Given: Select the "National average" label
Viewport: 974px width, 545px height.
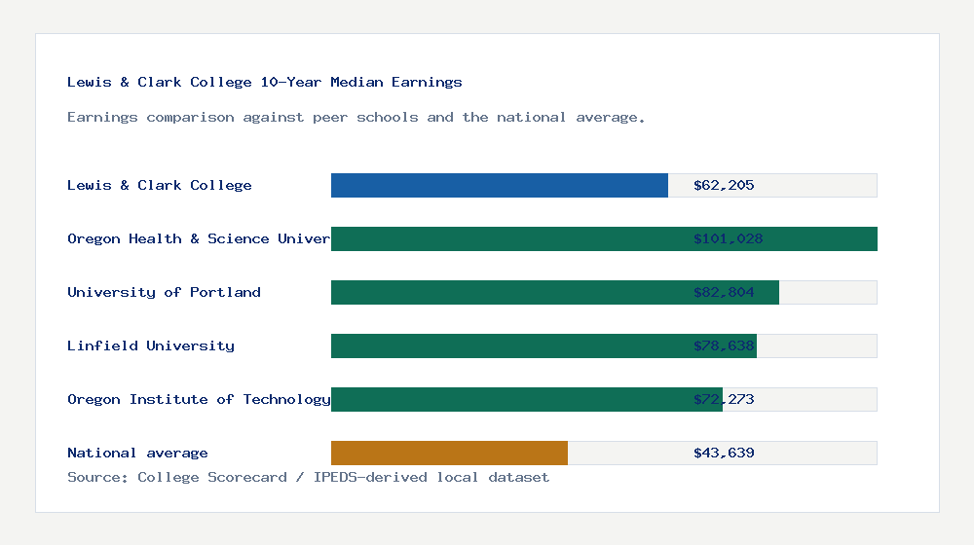Looking at the screenshot, I should pos(137,454).
